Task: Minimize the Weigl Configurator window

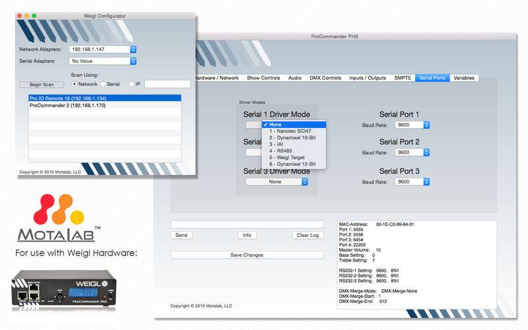Action: coord(26,16)
